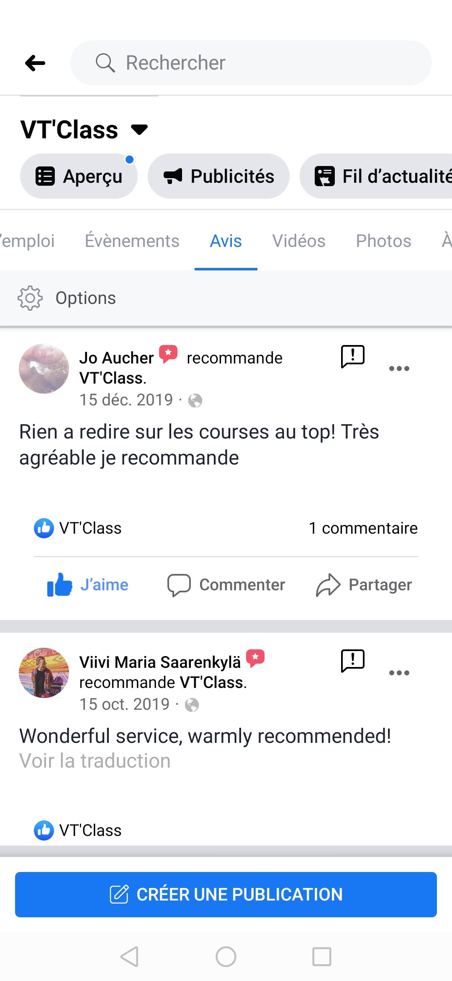Click Voir la traduction link

tap(95, 761)
